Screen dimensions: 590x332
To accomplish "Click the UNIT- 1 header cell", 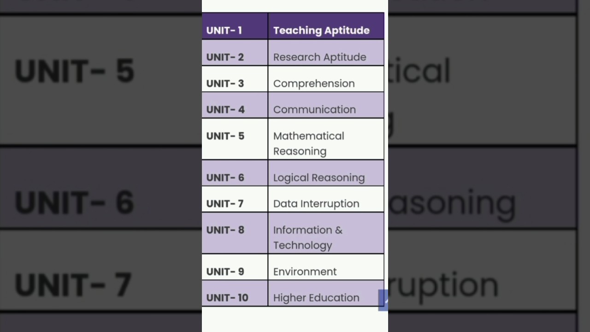I will (x=224, y=30).
